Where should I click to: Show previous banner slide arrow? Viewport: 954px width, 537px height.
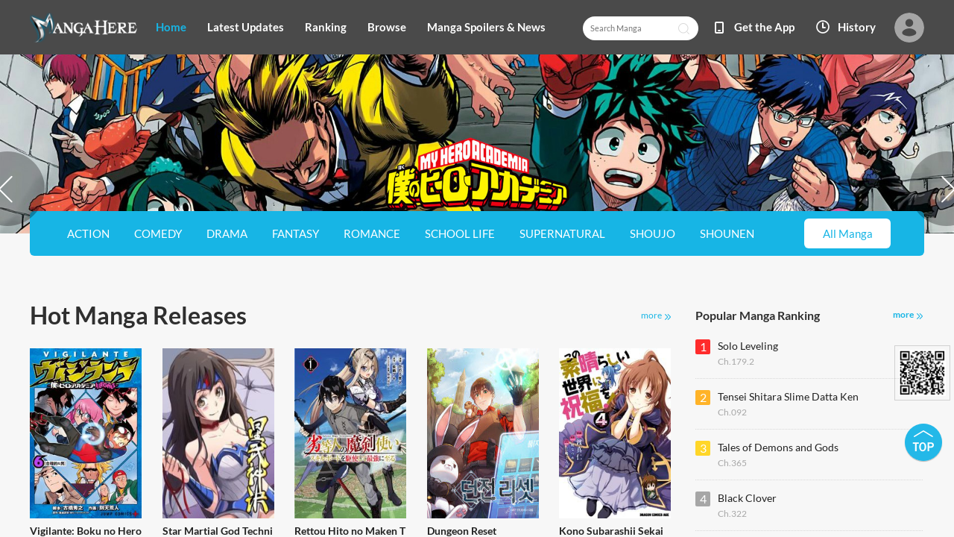pyautogui.click(x=7, y=189)
